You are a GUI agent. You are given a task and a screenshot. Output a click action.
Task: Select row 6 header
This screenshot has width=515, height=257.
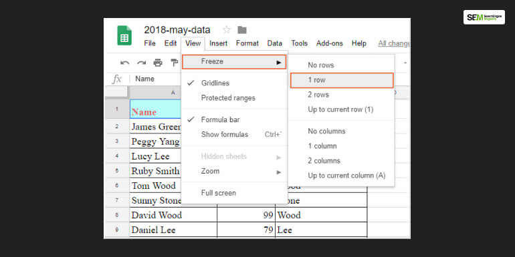tap(117, 185)
